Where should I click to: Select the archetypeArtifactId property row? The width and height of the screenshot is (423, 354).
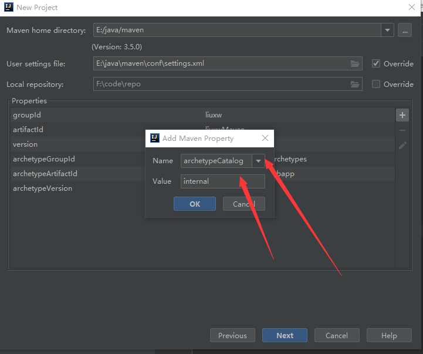(202, 174)
